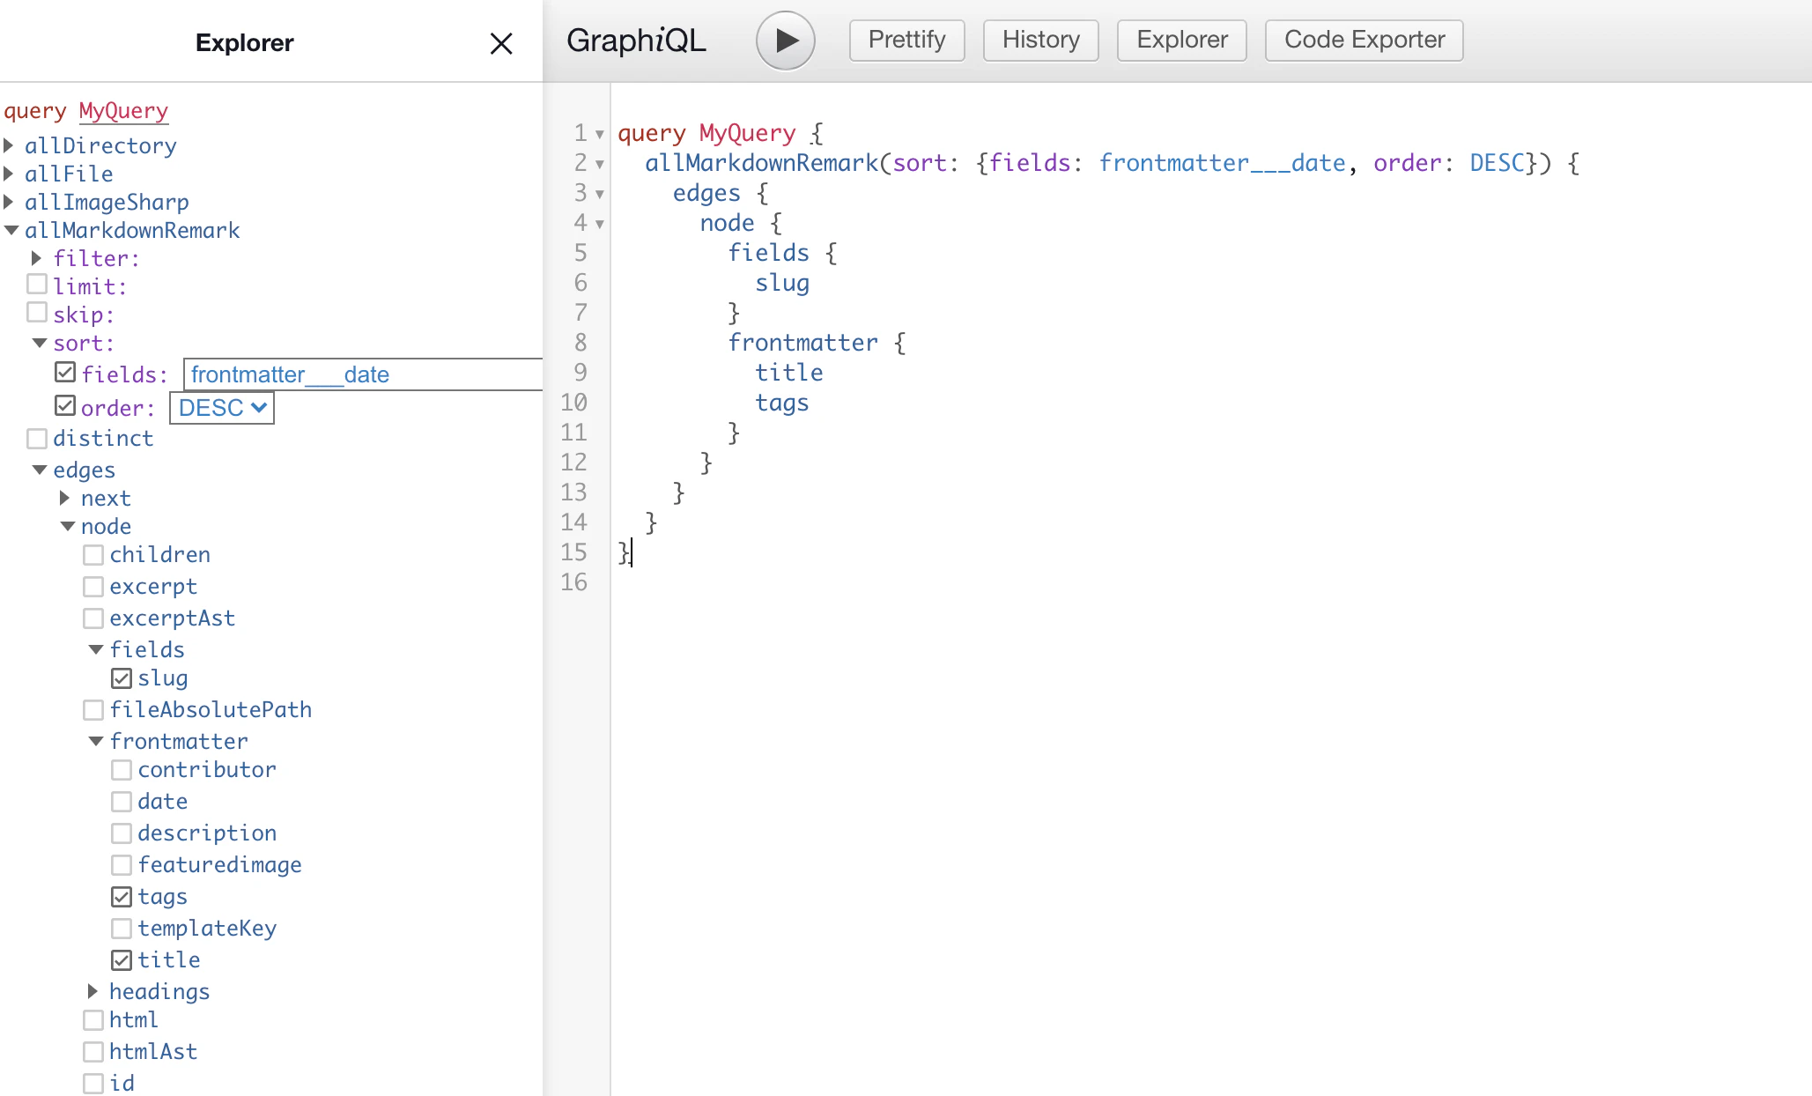Expand the allDirectory tree node
The height and width of the screenshot is (1096, 1812).
pos(9,145)
